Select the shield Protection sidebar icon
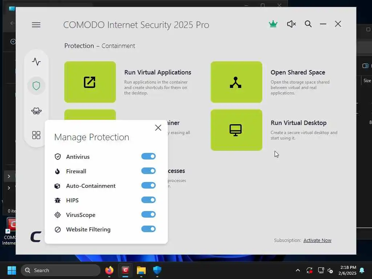The image size is (372, 279). 36,86
